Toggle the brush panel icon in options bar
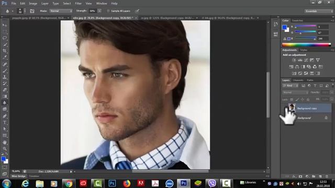The width and height of the screenshot is (335, 188). click(32, 11)
